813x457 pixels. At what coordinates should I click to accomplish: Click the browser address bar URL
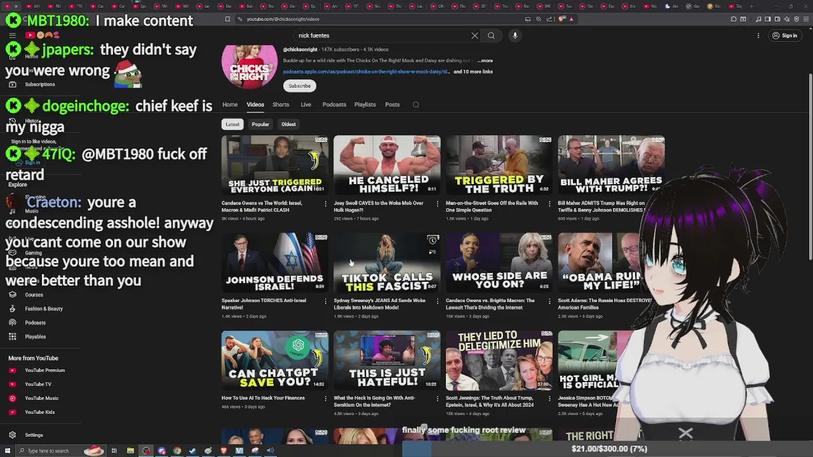[x=283, y=19]
